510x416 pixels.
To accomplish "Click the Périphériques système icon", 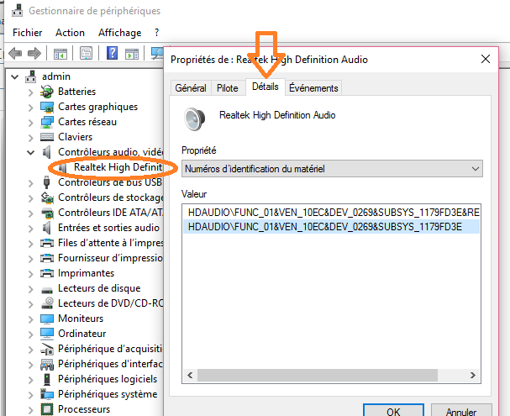I will [x=47, y=394].
